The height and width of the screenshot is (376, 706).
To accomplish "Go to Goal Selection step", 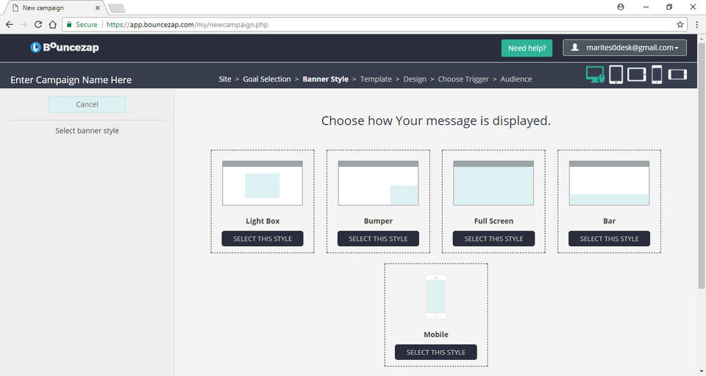I will pyautogui.click(x=267, y=79).
